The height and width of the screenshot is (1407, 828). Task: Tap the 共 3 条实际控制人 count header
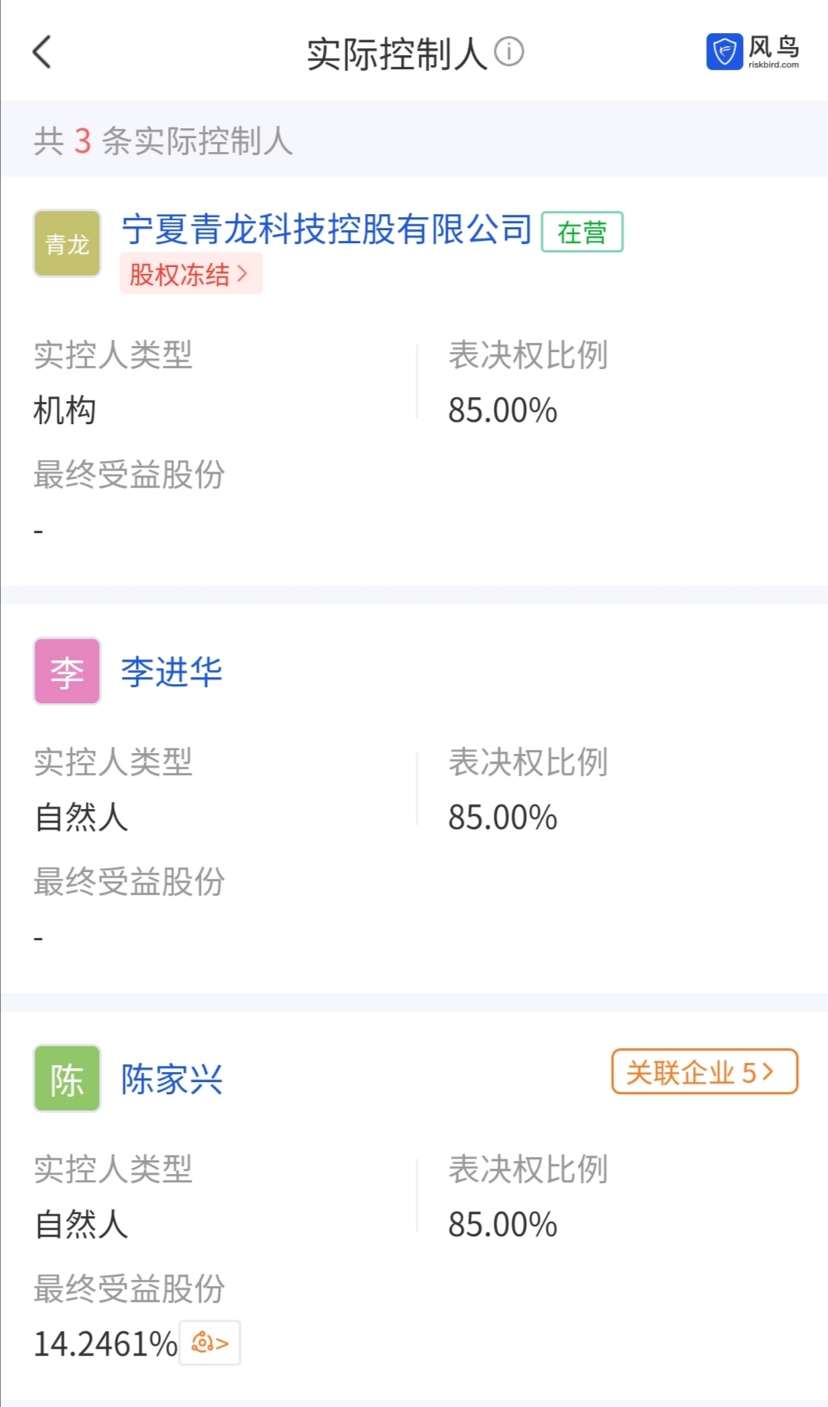pyautogui.click(x=163, y=141)
